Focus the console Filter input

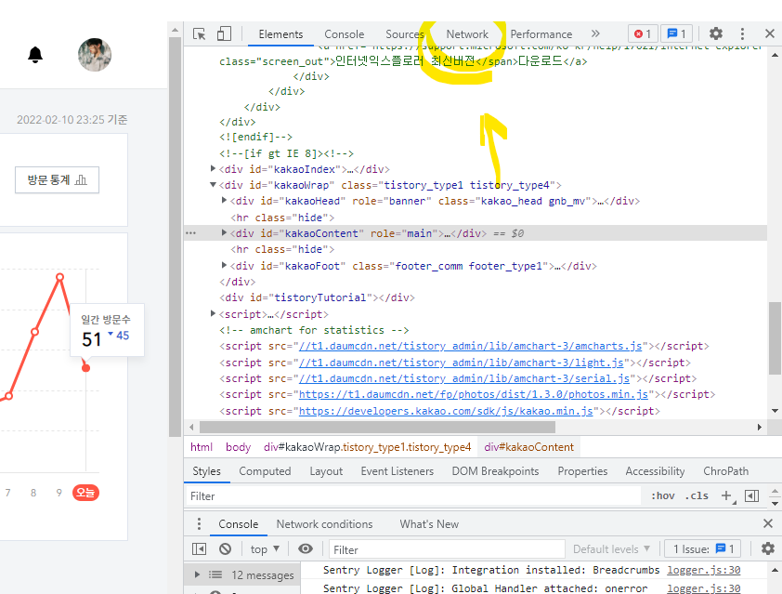coord(447,549)
